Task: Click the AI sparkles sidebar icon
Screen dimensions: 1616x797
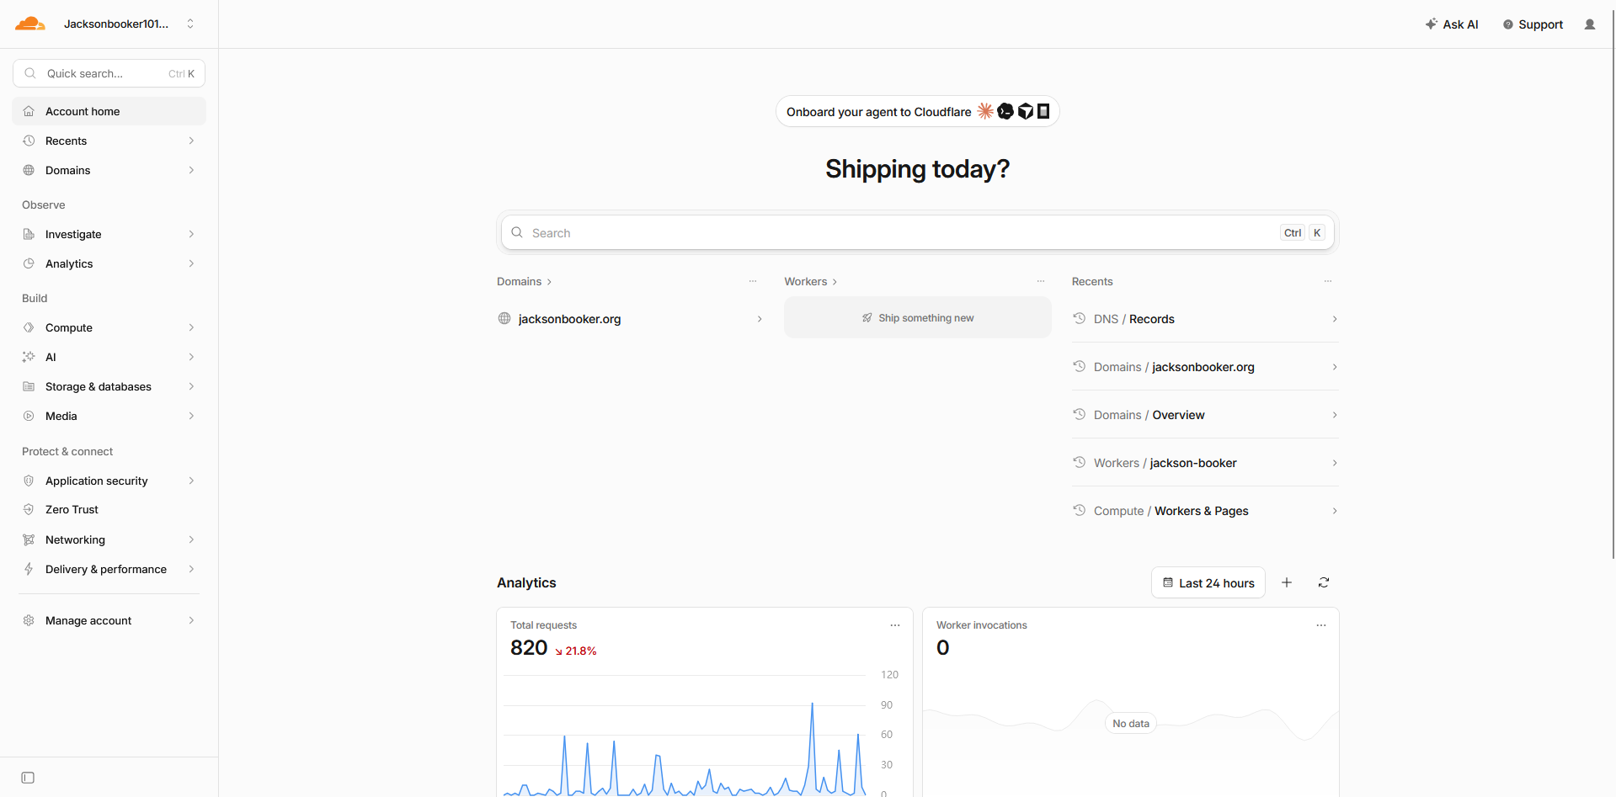Action: point(29,357)
